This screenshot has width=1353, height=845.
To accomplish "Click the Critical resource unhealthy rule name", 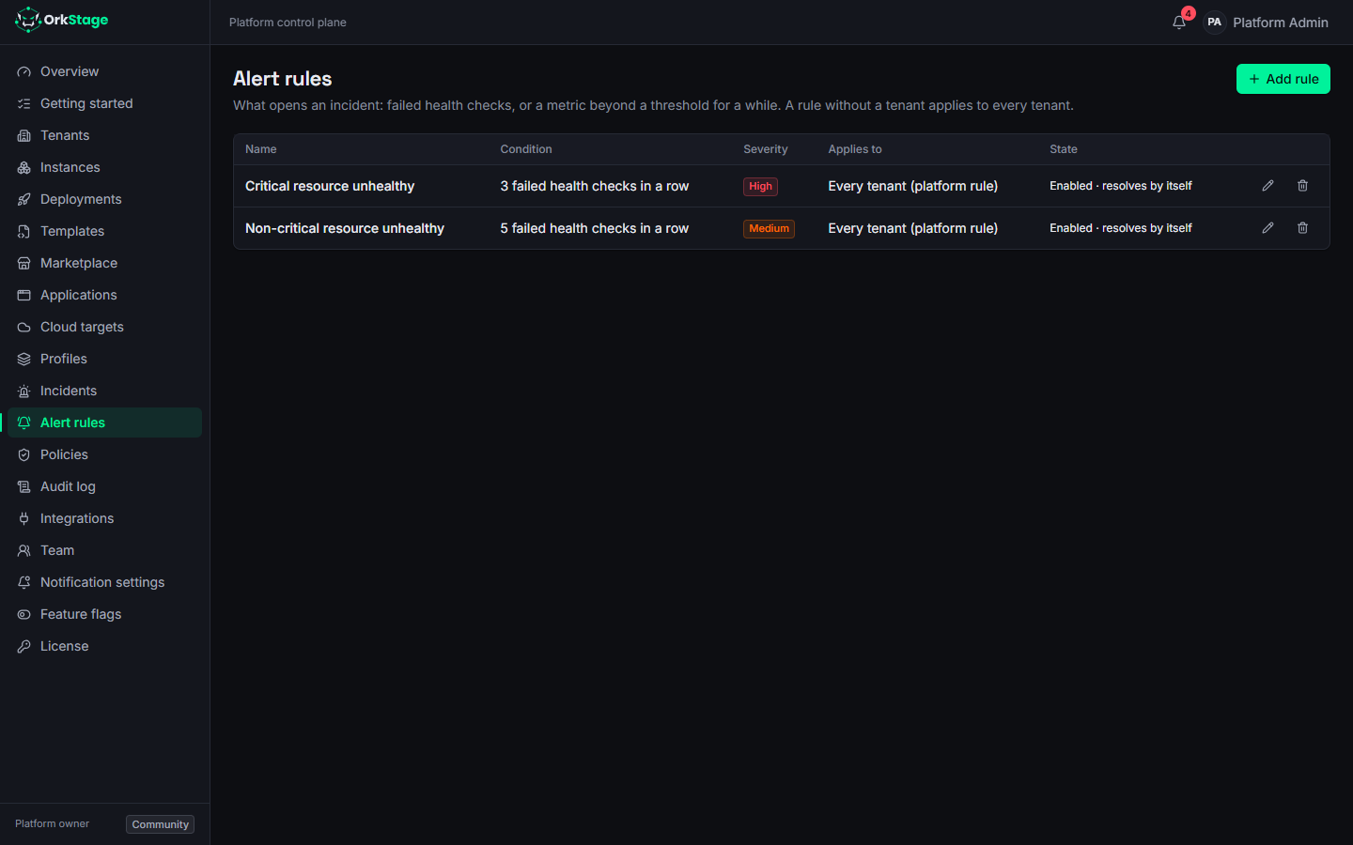I will click(330, 186).
